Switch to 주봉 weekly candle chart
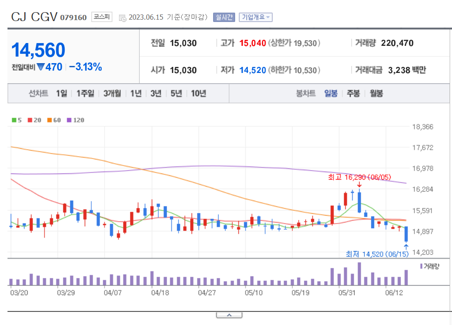 353,94
